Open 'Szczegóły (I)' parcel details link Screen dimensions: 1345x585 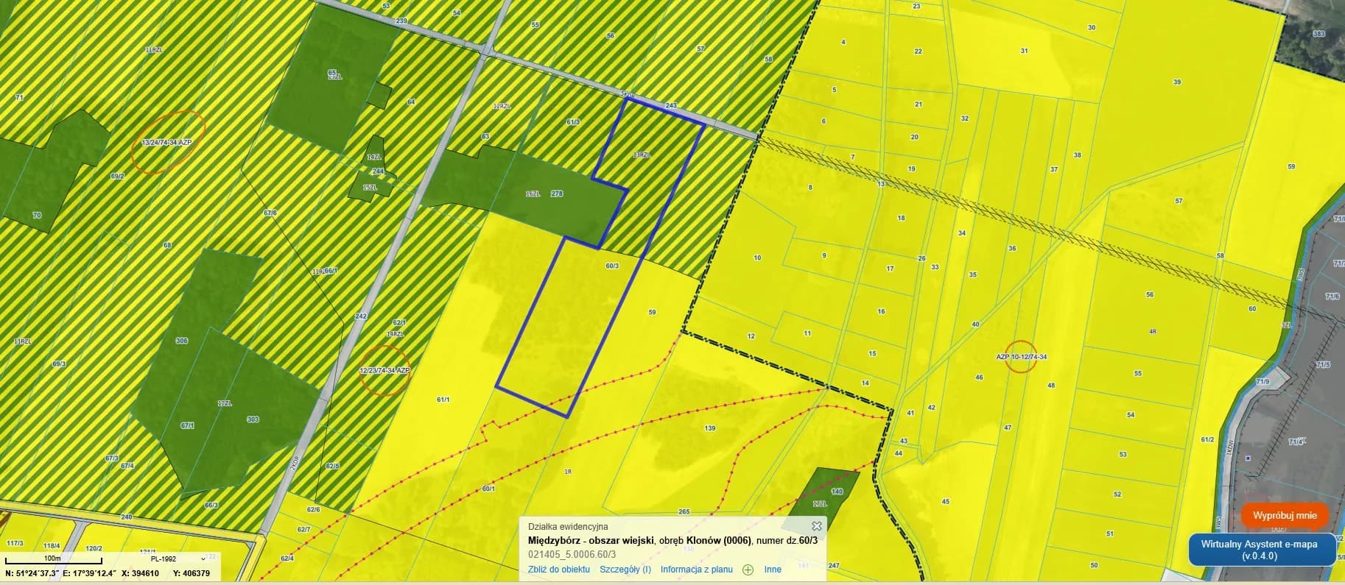[x=625, y=570]
